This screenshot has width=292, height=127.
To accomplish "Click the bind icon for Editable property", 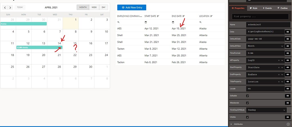I will tap(287, 96).
